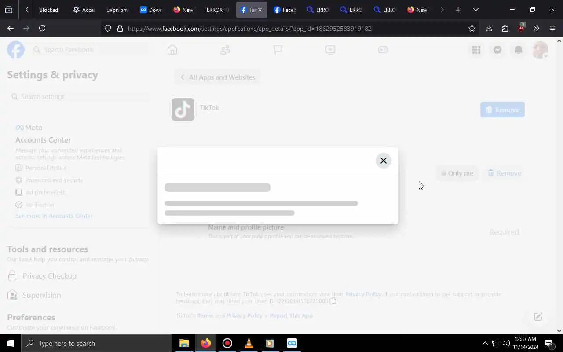Image resolution: width=563 pixels, height=352 pixels.
Task: Click the Windows taskbar search box
Action: pyautogui.click(x=97, y=343)
